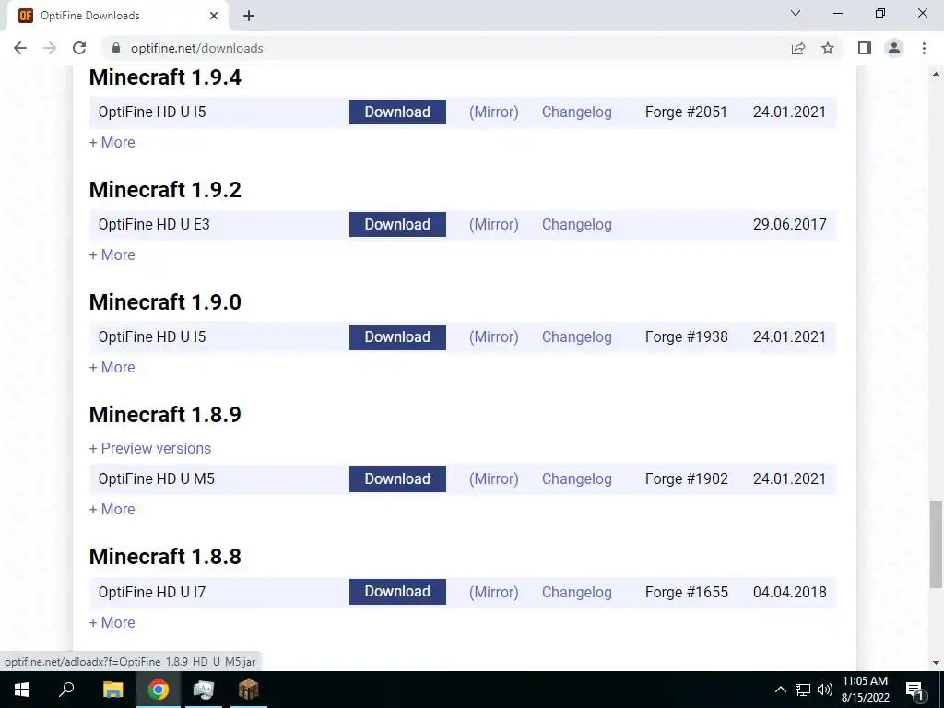Click the Minecraft 1.8.9 heading
This screenshot has height=708, width=944.
coord(165,415)
